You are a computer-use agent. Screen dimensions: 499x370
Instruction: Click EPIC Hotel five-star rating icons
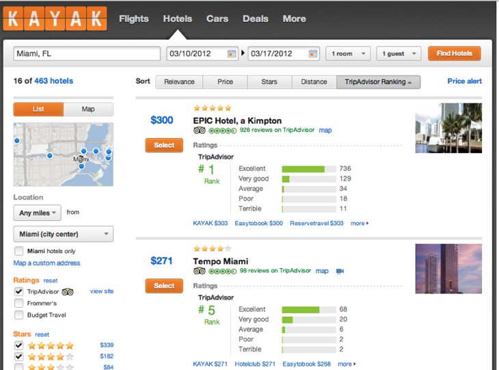213,108
